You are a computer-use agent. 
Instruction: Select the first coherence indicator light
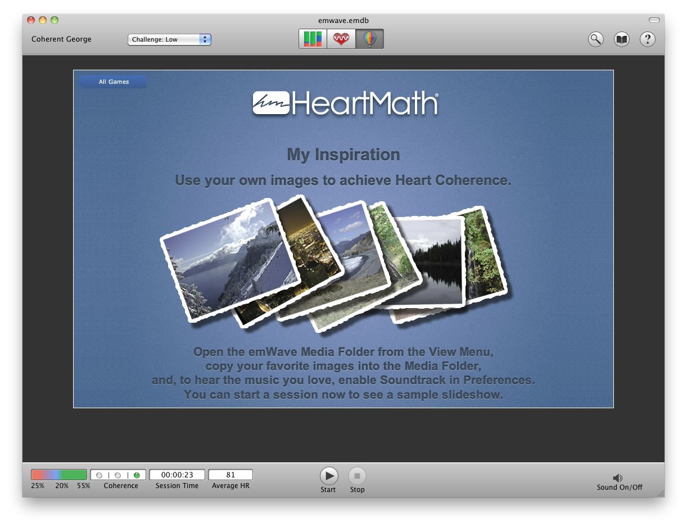100,475
